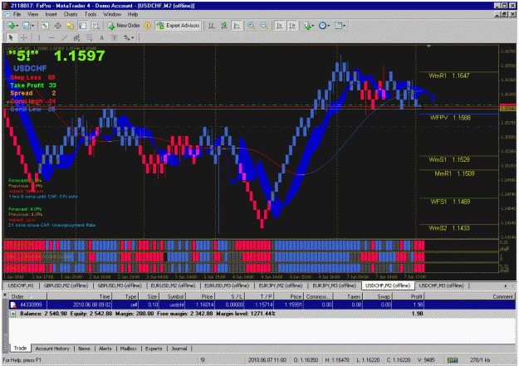The height and width of the screenshot is (366, 519).
Task: Switch to EURJPY,M2 (offline) chart tab
Action: pos(281,285)
